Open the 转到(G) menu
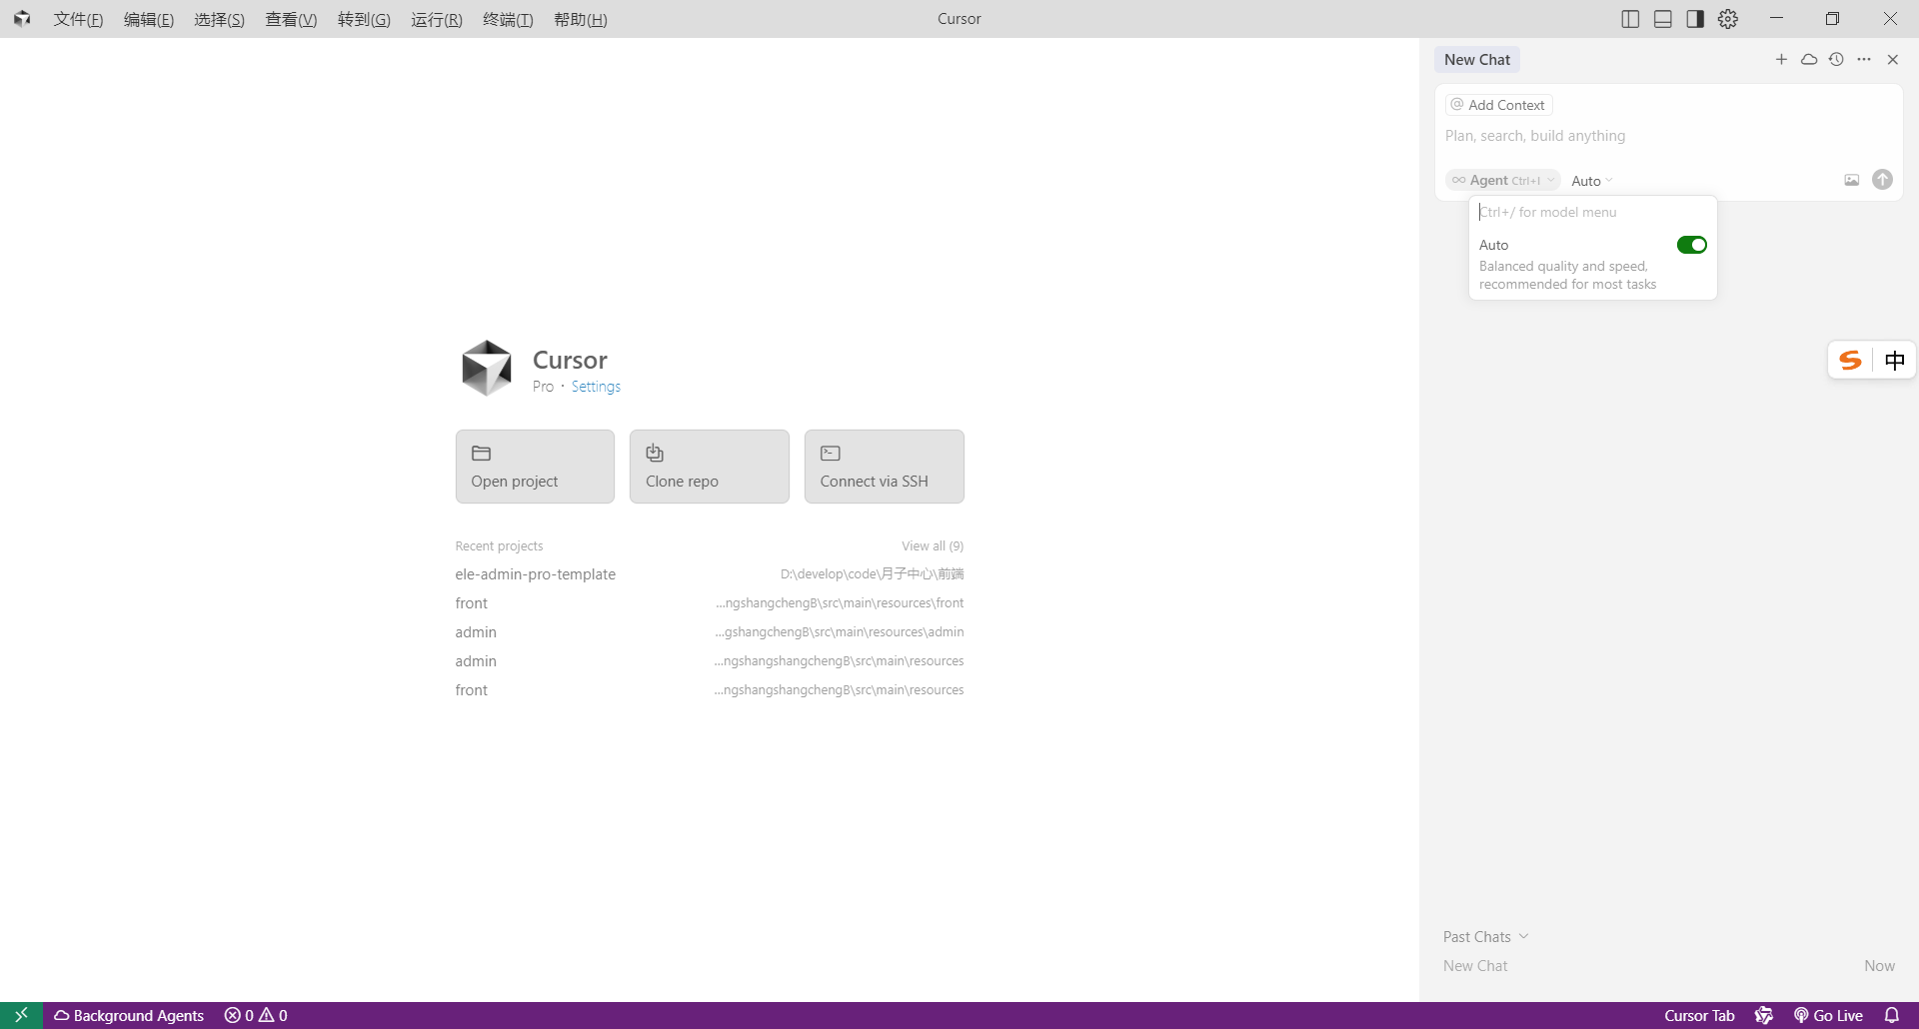The width and height of the screenshot is (1919, 1029). (364, 19)
